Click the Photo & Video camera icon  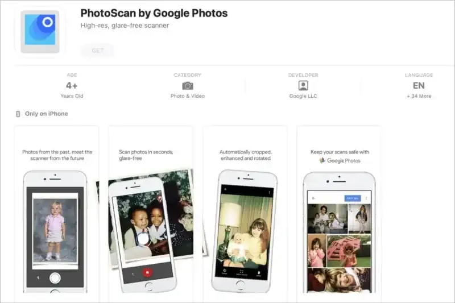[x=188, y=86]
